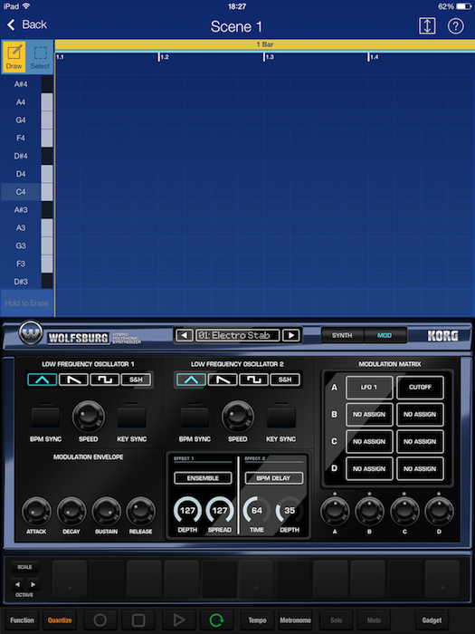Select the previous preset arrow
The width and height of the screenshot is (475, 634).
coord(185,335)
